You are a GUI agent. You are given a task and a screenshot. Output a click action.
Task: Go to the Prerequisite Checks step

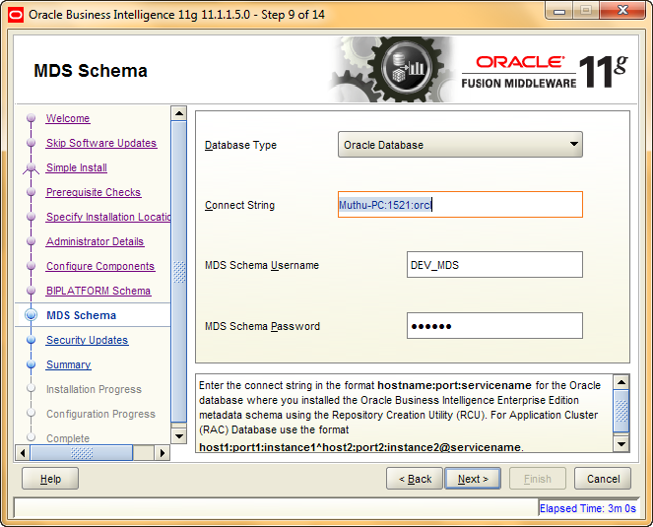tap(94, 192)
